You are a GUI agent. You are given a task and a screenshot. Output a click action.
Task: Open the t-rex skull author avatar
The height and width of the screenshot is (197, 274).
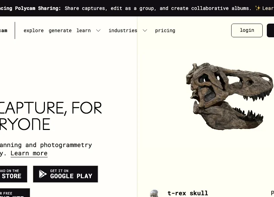pos(154,194)
